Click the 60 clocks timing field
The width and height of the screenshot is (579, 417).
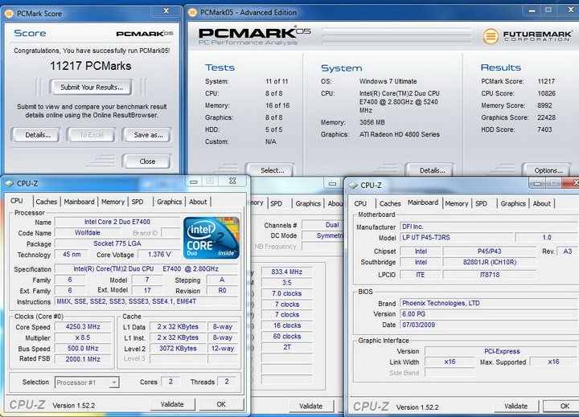[286, 336]
